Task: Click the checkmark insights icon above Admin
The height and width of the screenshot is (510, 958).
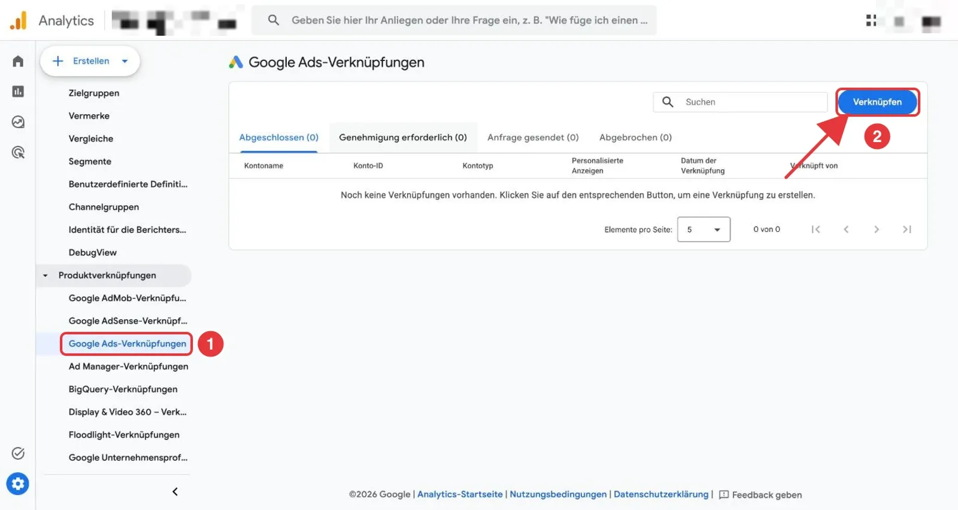Action: 18,453
